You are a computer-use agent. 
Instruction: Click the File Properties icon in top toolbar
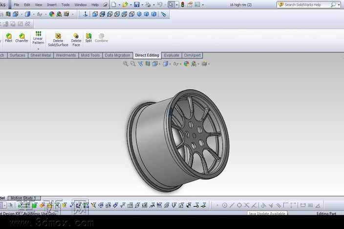coord(190,4)
